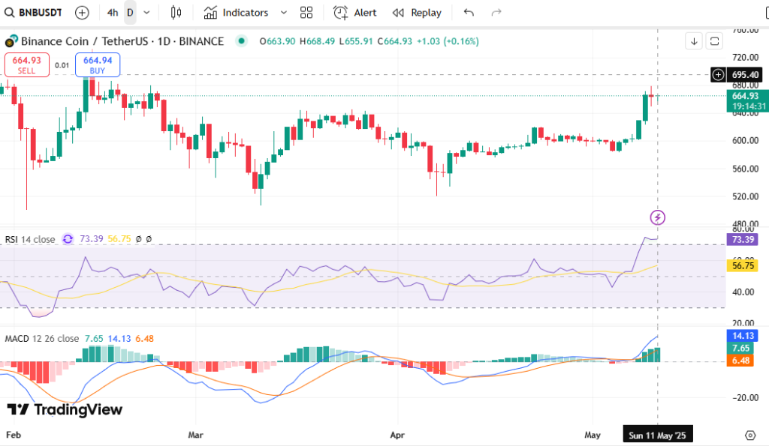Screen dimensions: 769x446
Task: Click the Apr label on the time axis
Action: tap(397, 436)
